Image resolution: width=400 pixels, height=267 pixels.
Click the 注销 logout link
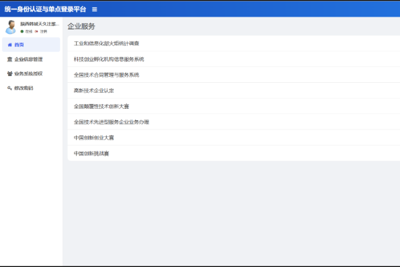pos(41,31)
